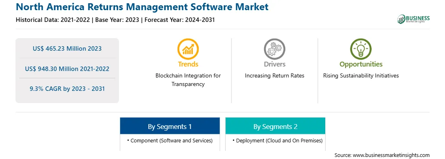This screenshot has width=445, height=159.
Task: Click the 9.3% CAGR by 2023 - 2031 value
Action: click(67, 89)
